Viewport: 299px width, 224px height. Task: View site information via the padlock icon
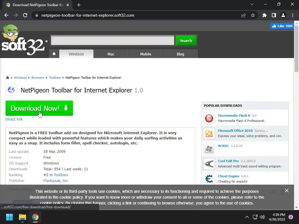point(37,15)
